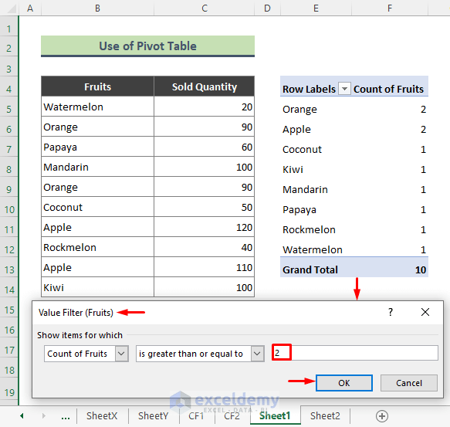
Task: Select the 'Rockmelon' cell in Fruits column
Action: coord(97,247)
